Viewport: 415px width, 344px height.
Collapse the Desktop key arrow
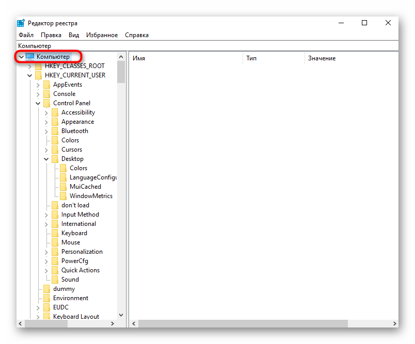click(x=46, y=159)
